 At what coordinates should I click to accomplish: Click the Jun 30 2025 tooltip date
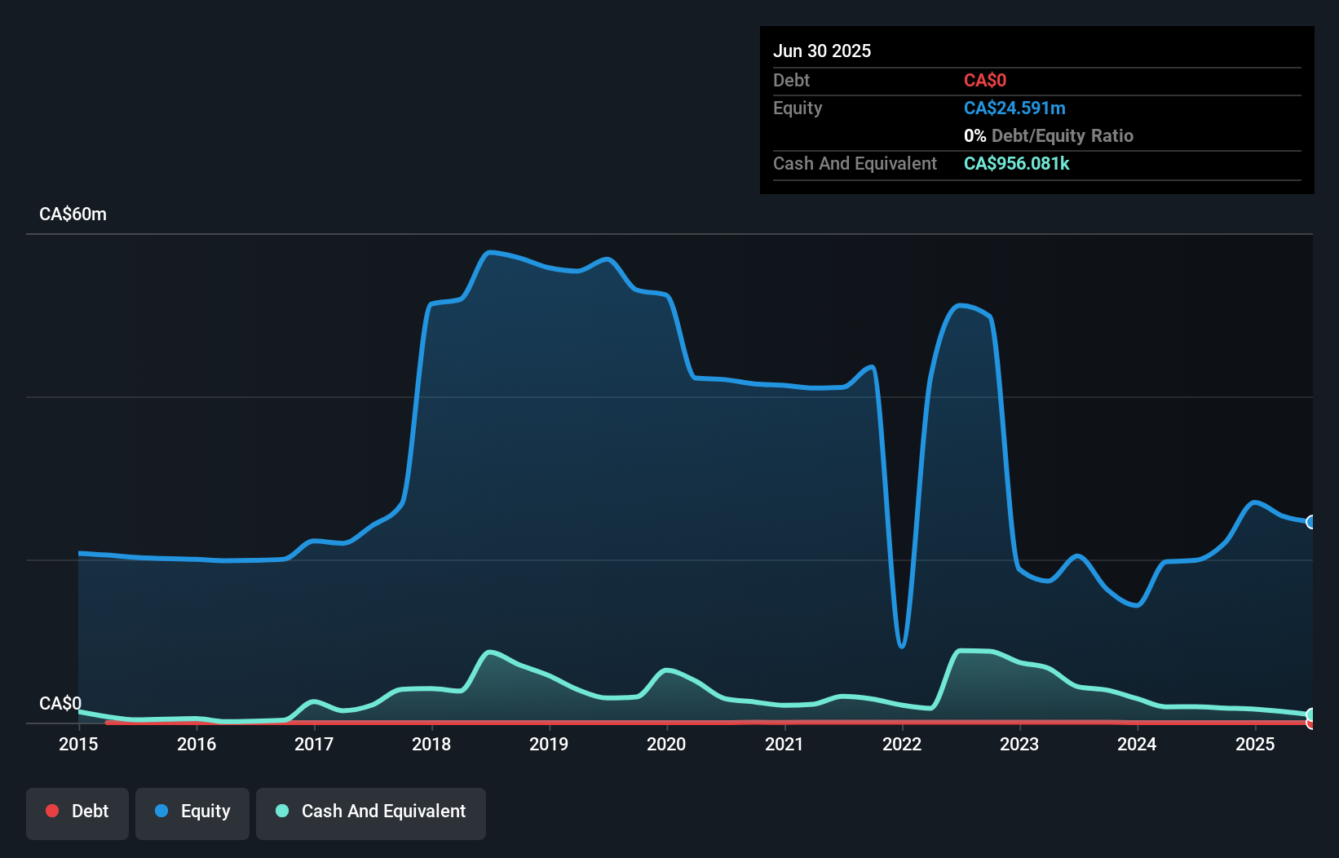point(822,51)
